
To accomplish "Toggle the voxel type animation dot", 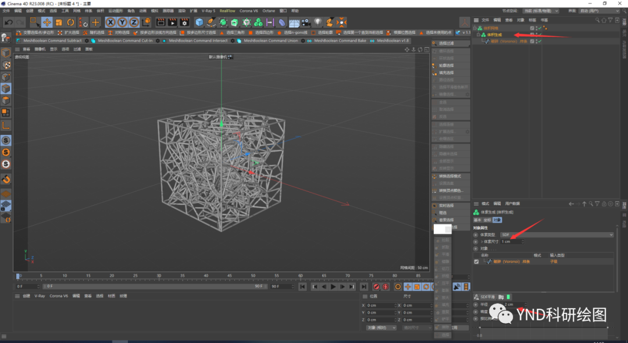I will [476, 235].
